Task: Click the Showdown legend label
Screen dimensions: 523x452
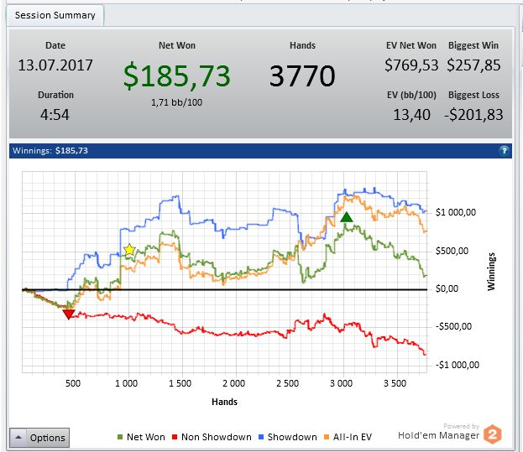Action: [x=292, y=437]
